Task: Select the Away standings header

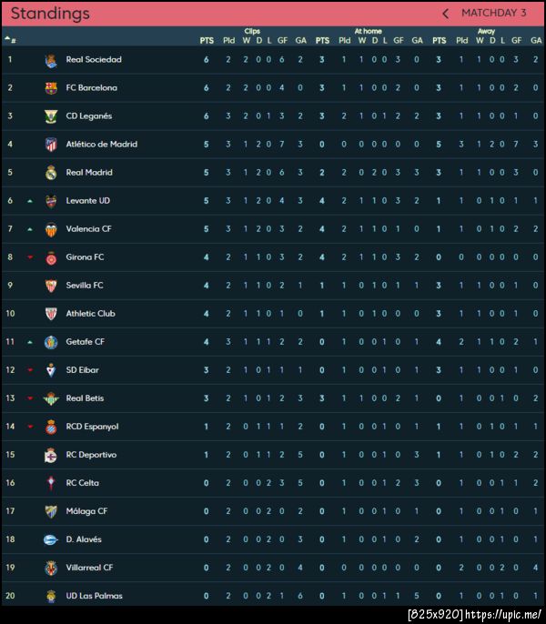Action: (486, 31)
